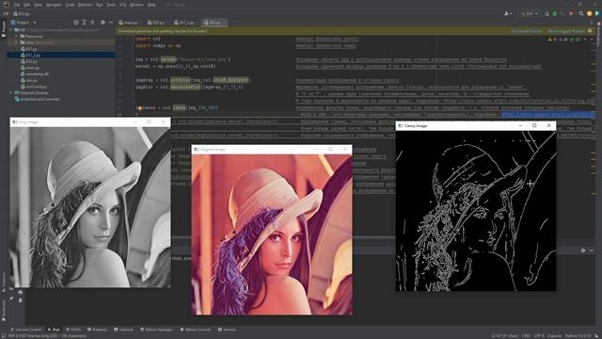
Task: Hide the Project panel with the minus icon
Action: 111,23
